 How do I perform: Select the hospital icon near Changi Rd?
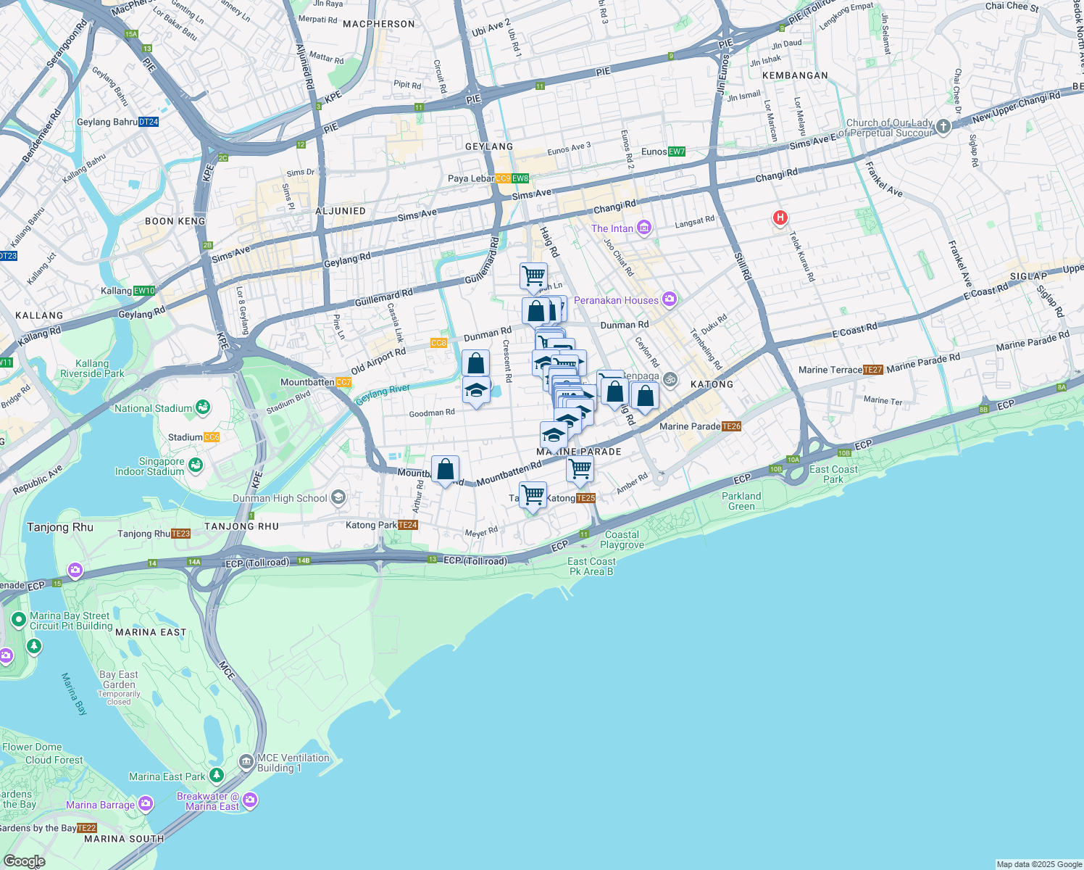click(x=780, y=217)
